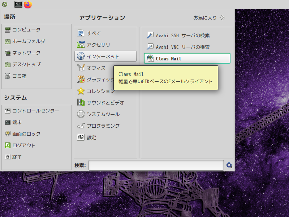This screenshot has height=217, width=289.
Task: Select the インターネット category
Action: coord(105,56)
